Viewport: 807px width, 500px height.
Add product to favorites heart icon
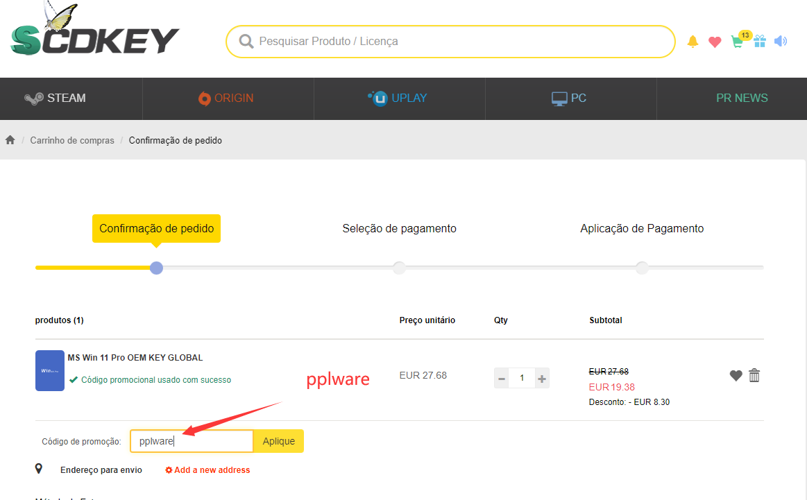[736, 375]
